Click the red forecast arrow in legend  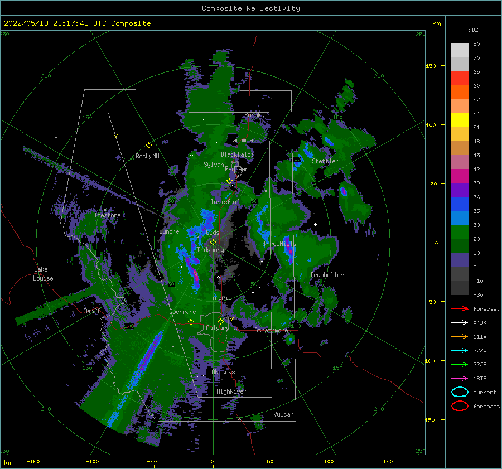click(x=460, y=308)
